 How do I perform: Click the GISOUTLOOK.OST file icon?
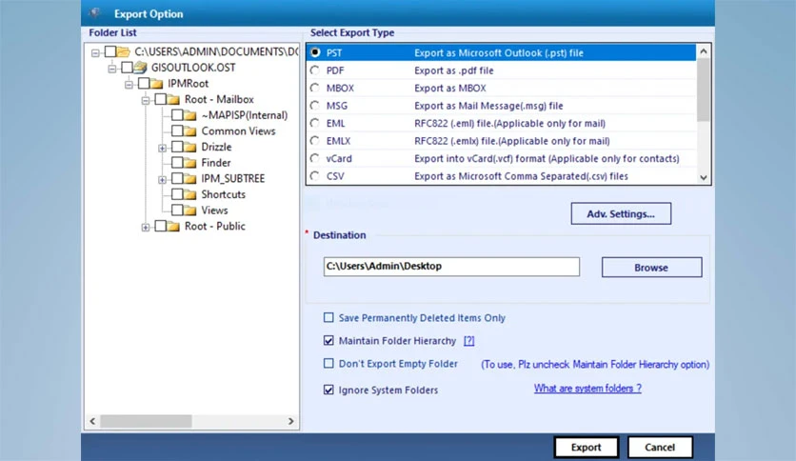(x=141, y=68)
